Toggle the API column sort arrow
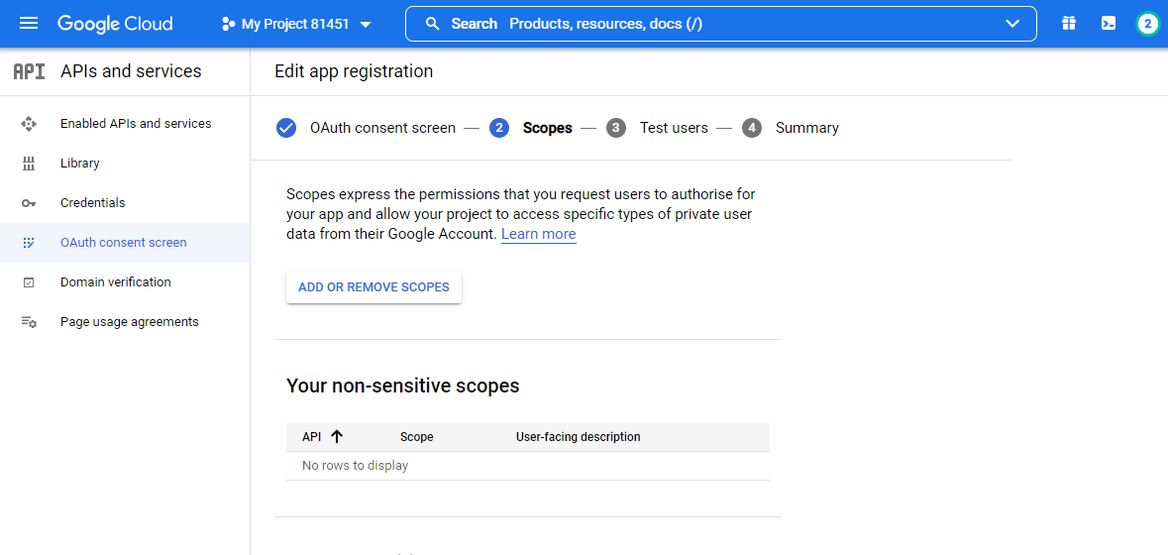This screenshot has height=555, width=1168. [337, 437]
